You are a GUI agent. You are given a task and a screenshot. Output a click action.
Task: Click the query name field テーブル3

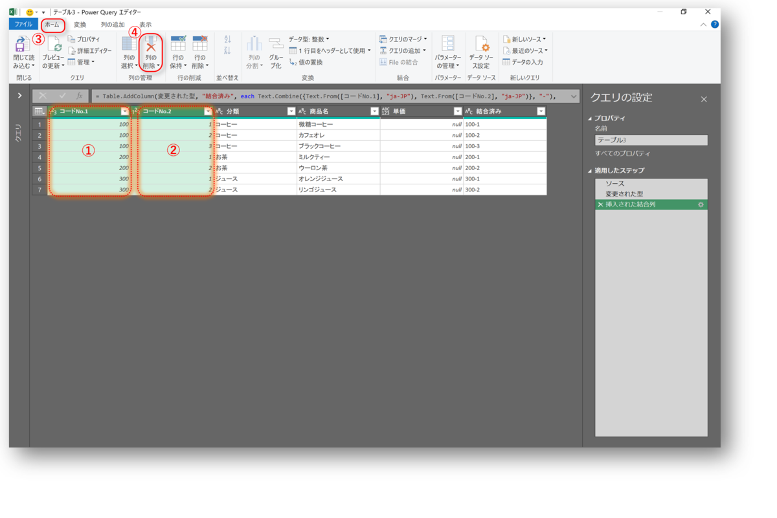click(651, 140)
